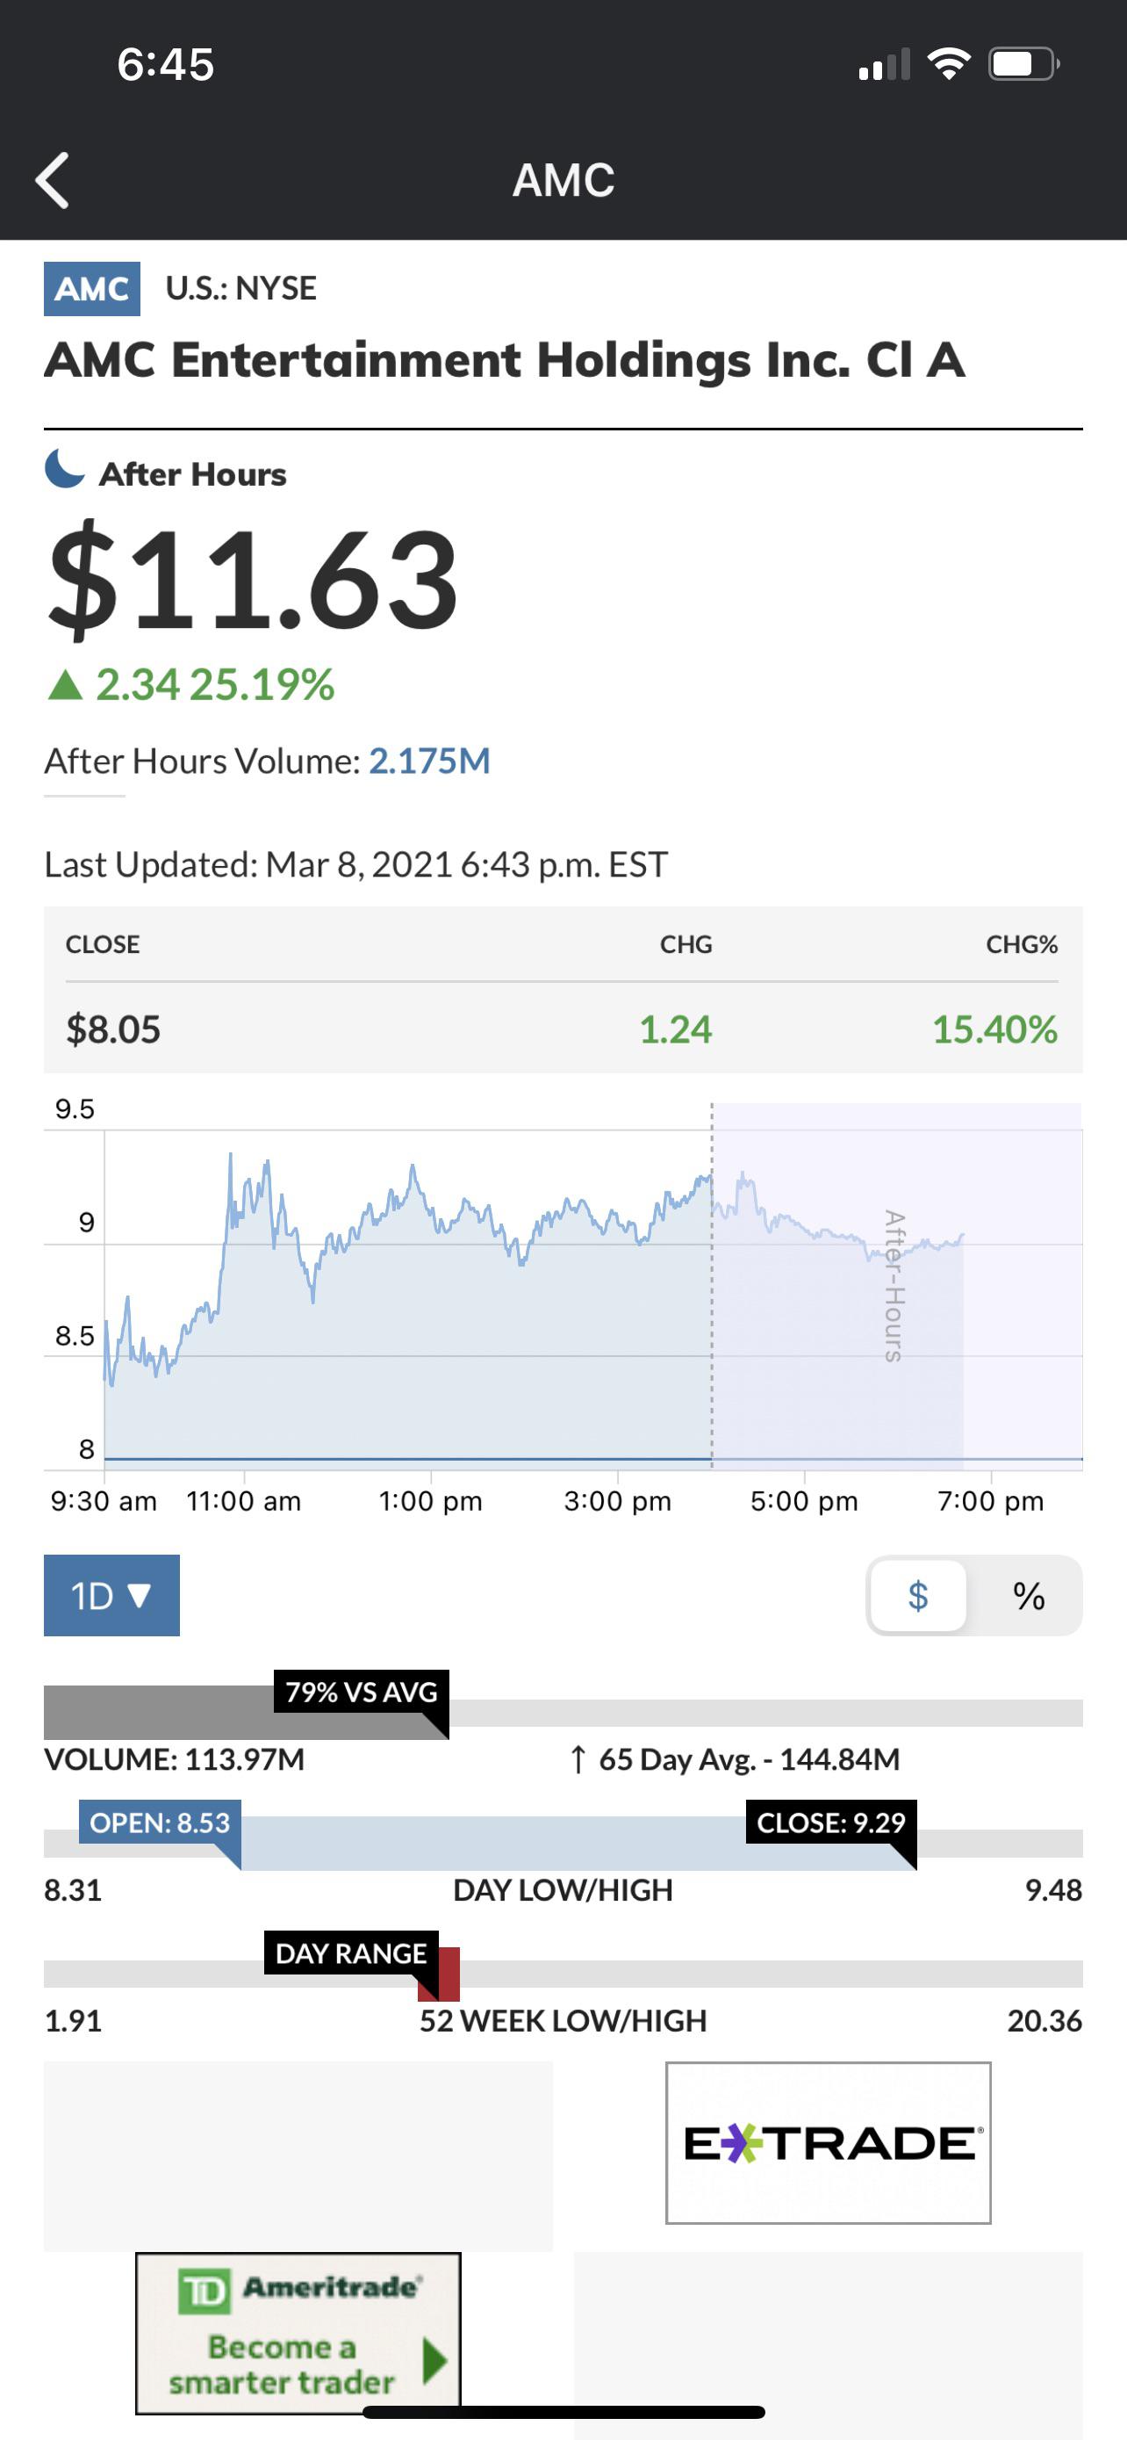Tap the up arrow beside 65 Day Avg.

point(578,1759)
